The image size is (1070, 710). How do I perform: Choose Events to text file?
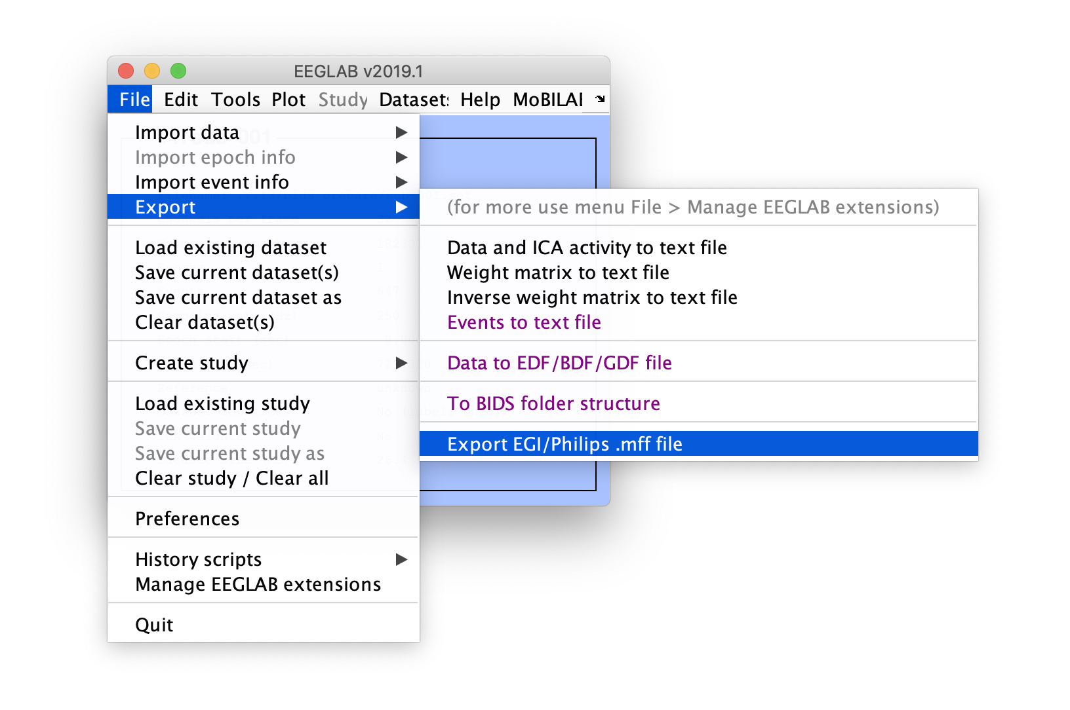click(524, 322)
